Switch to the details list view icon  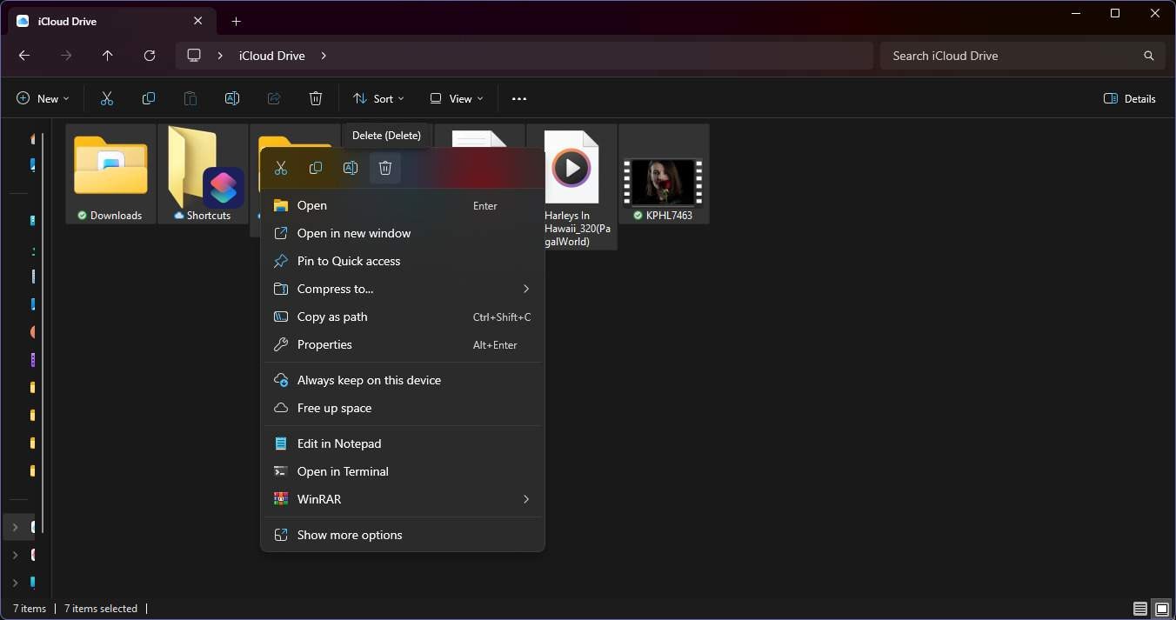click(1139, 609)
